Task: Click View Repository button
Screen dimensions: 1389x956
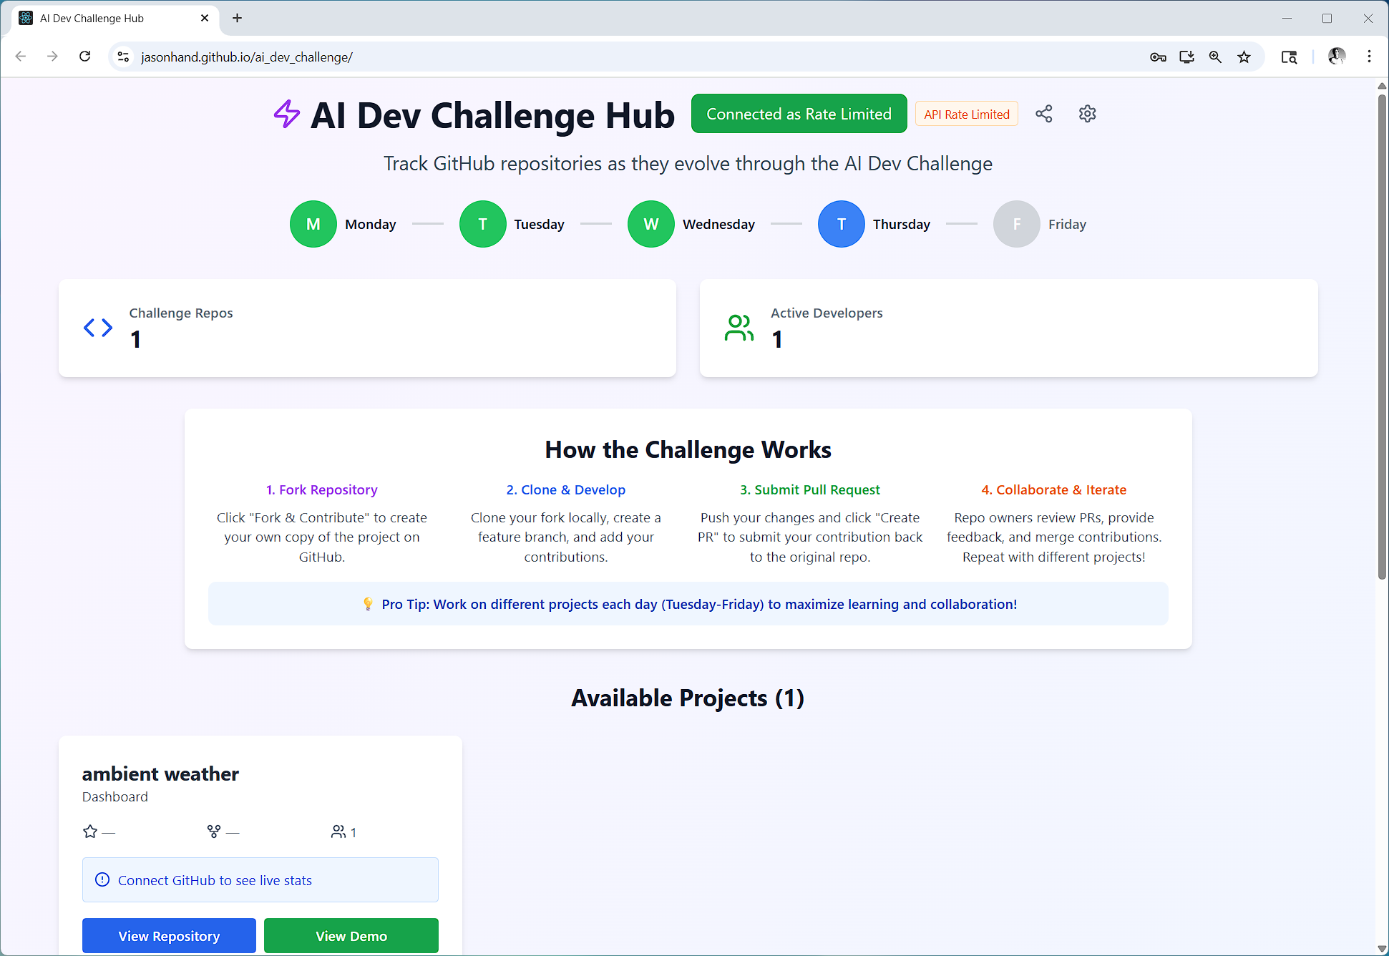Action: (x=169, y=936)
